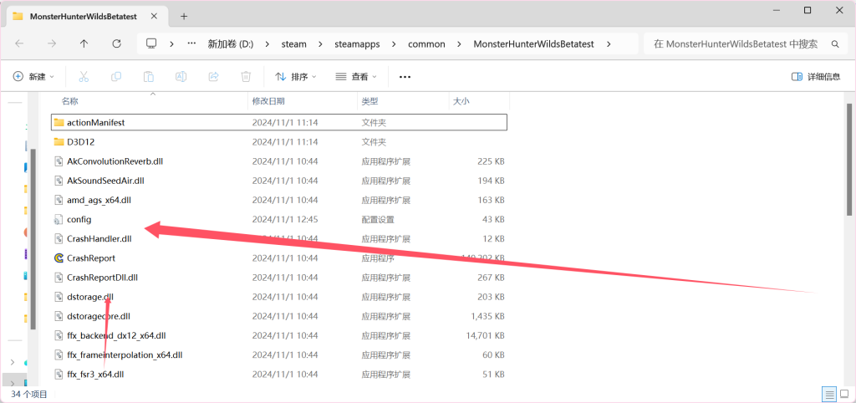Click the 1,435 KB size value
Screen dimensions: 856x403
point(487,316)
